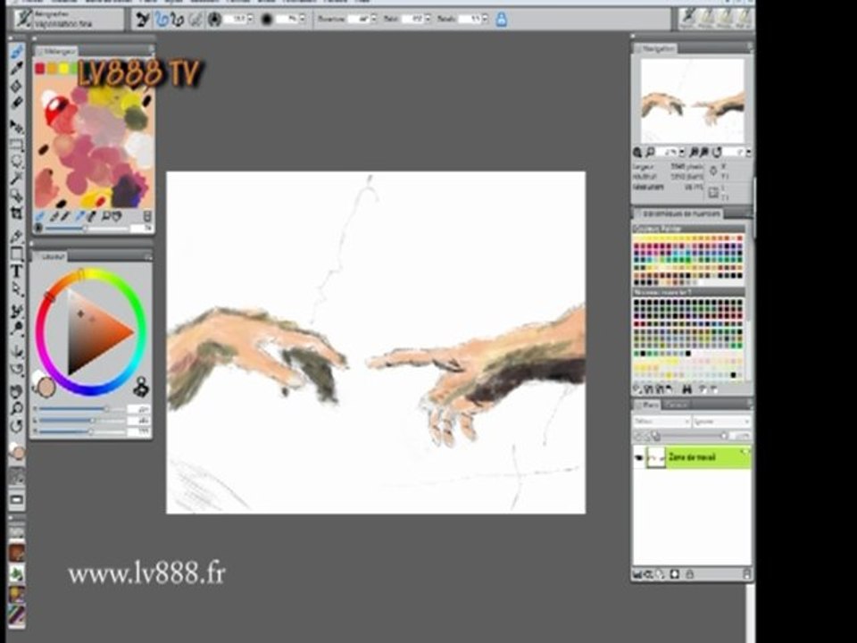The height and width of the screenshot is (643, 857).
Task: Clear the Mixer pad with the trash icon
Action: tap(147, 216)
